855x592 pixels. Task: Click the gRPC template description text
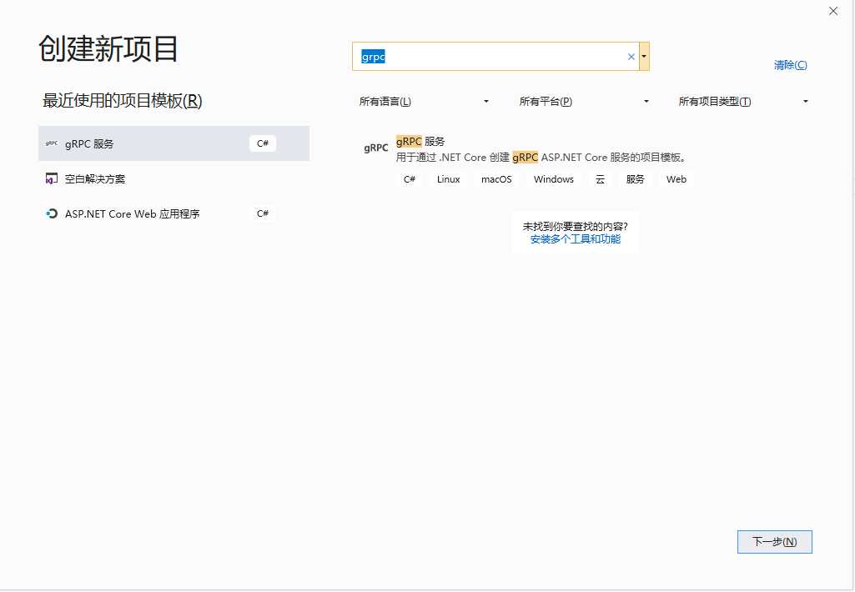pyautogui.click(x=541, y=158)
